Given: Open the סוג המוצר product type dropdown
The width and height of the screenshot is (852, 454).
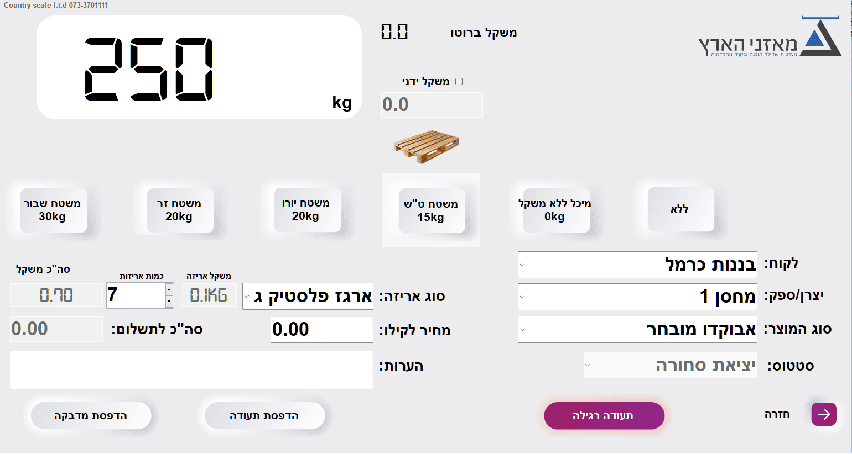Looking at the screenshot, I should 637,329.
